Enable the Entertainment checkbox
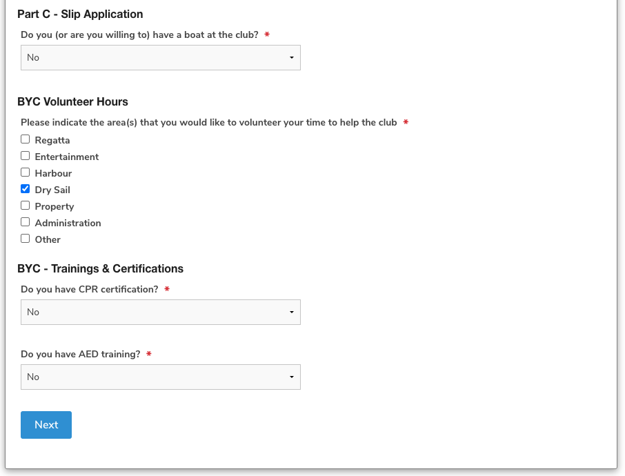625x476 pixels. pyautogui.click(x=26, y=156)
